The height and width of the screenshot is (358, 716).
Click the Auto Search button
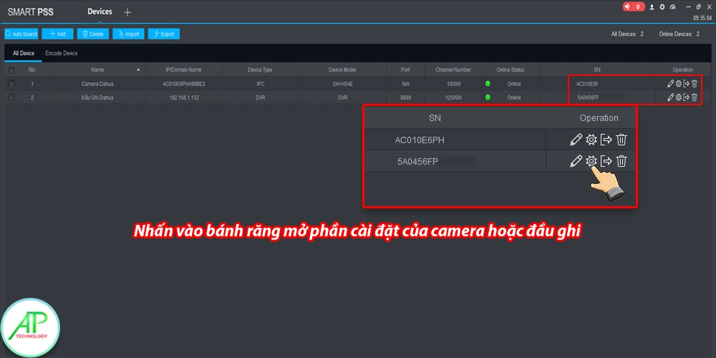pyautogui.click(x=21, y=34)
